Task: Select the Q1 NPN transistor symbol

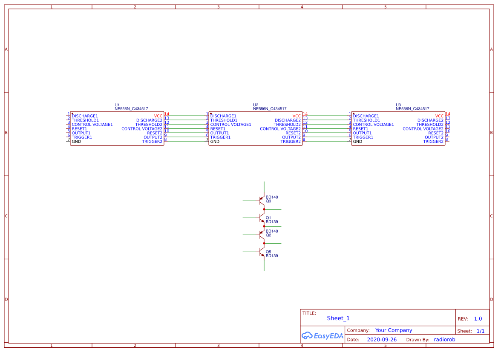Action: 262,218
